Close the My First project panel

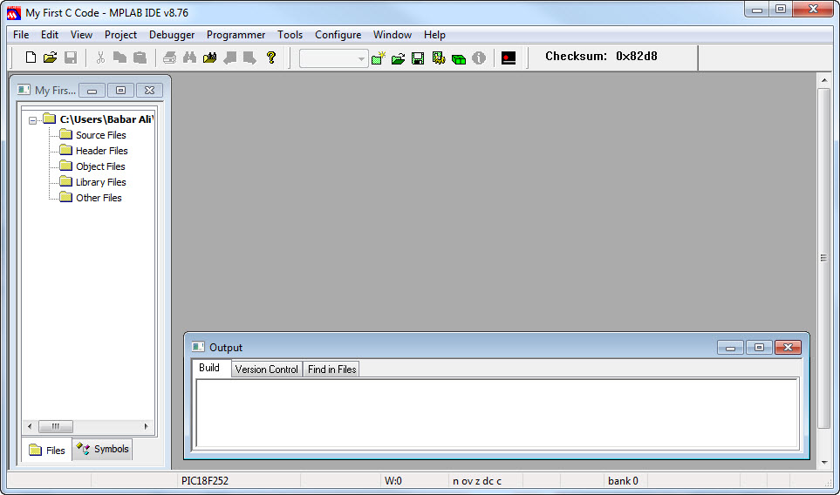[149, 91]
